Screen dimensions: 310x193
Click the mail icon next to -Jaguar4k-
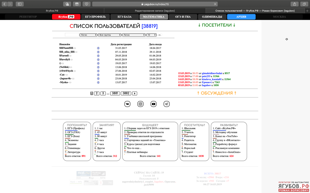tap(73, 79)
